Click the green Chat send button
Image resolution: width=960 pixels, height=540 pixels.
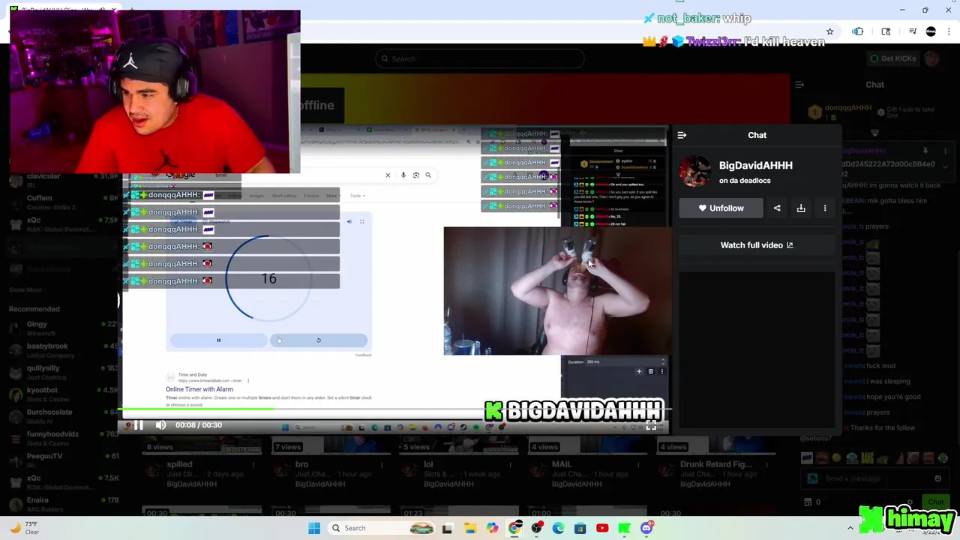click(x=935, y=502)
